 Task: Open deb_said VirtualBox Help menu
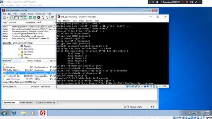click(x=96, y=21)
